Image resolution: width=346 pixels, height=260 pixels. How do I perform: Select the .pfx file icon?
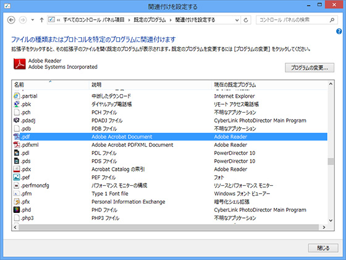(x=17, y=202)
